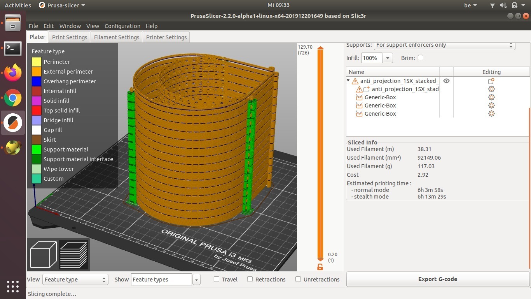Click the 'Slicing complete…' status text
This screenshot has height=299, width=531.
[52, 294]
